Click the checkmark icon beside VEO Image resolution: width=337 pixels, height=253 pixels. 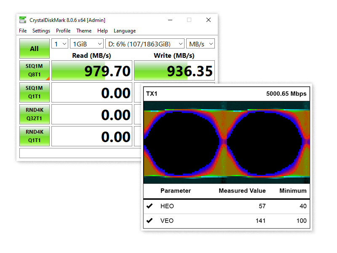149,221
